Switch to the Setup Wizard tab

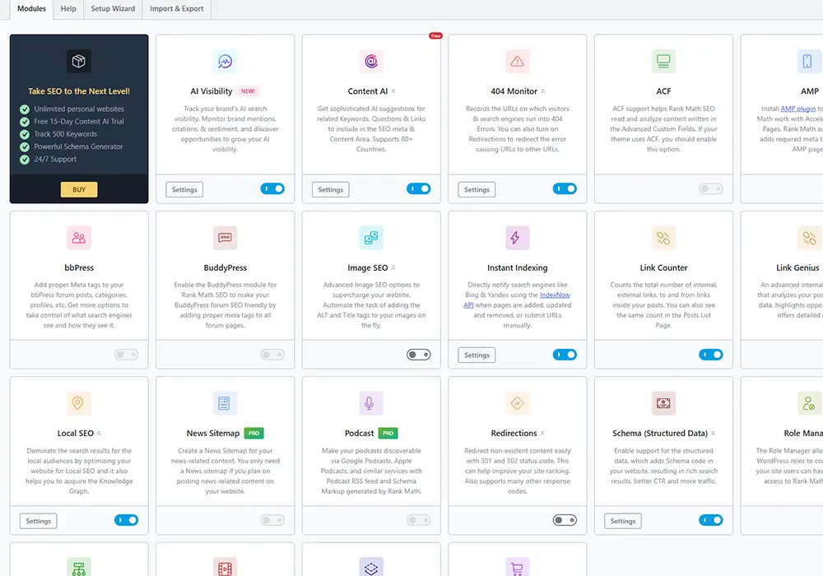point(113,9)
